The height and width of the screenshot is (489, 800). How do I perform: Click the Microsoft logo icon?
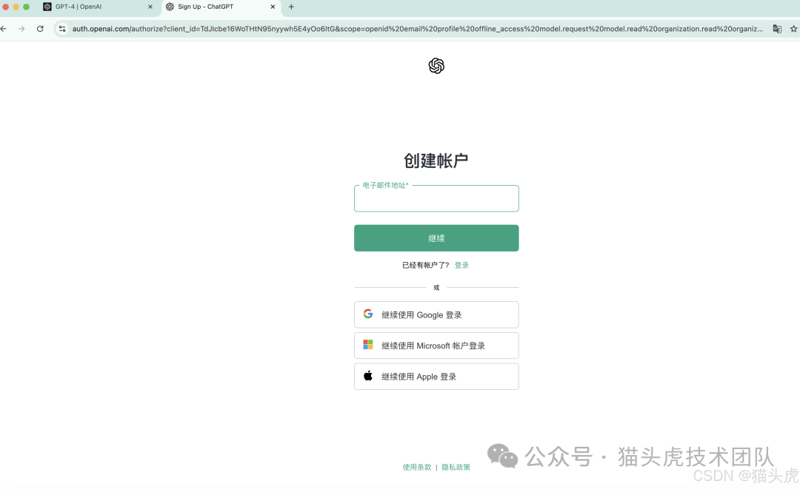(368, 344)
